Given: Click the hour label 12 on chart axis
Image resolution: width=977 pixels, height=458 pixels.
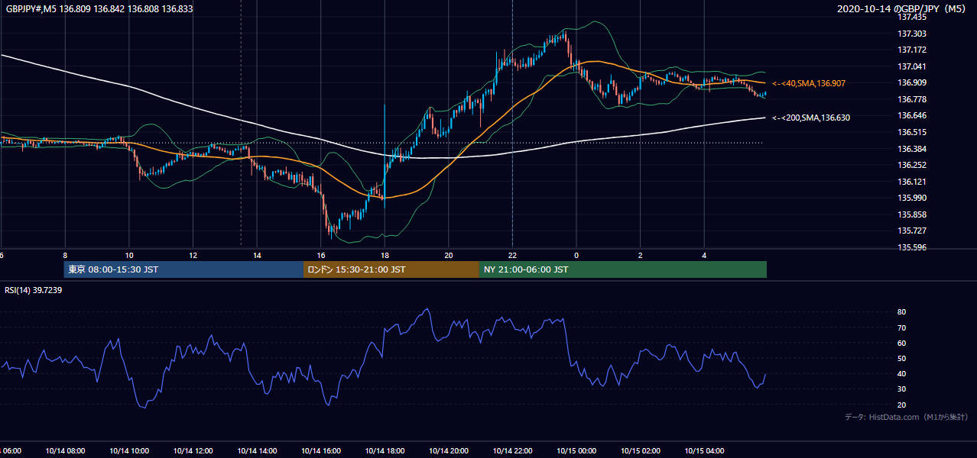Looking at the screenshot, I should [x=193, y=256].
